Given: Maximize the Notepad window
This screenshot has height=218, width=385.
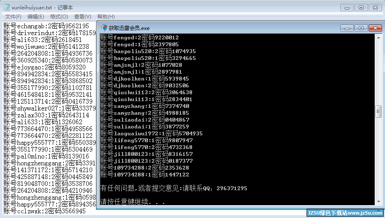Looking at the screenshot, I should (x=361, y=8).
